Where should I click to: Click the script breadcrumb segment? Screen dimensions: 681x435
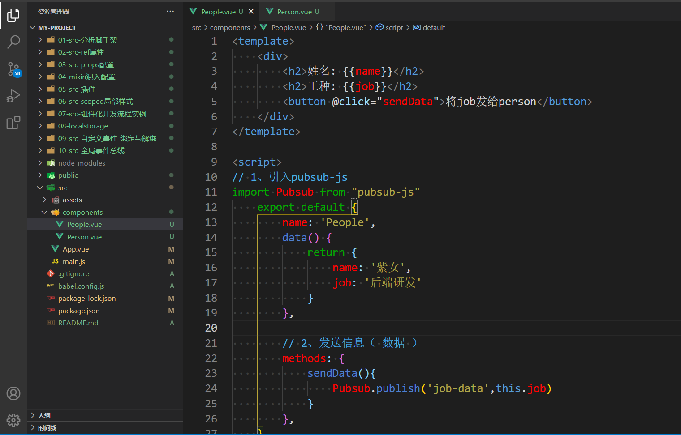tap(389, 28)
